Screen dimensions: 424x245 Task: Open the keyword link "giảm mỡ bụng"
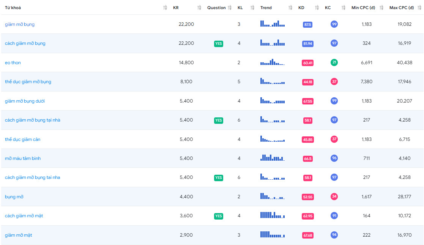pyautogui.click(x=20, y=24)
